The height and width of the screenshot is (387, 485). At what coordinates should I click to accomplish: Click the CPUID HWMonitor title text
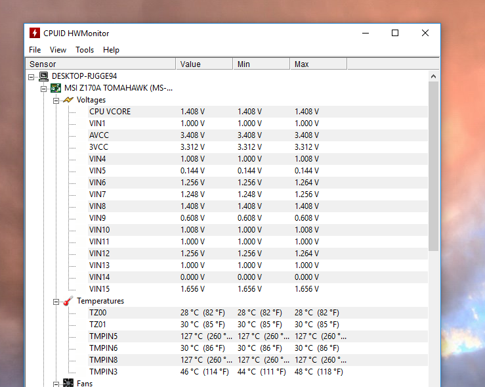76,34
